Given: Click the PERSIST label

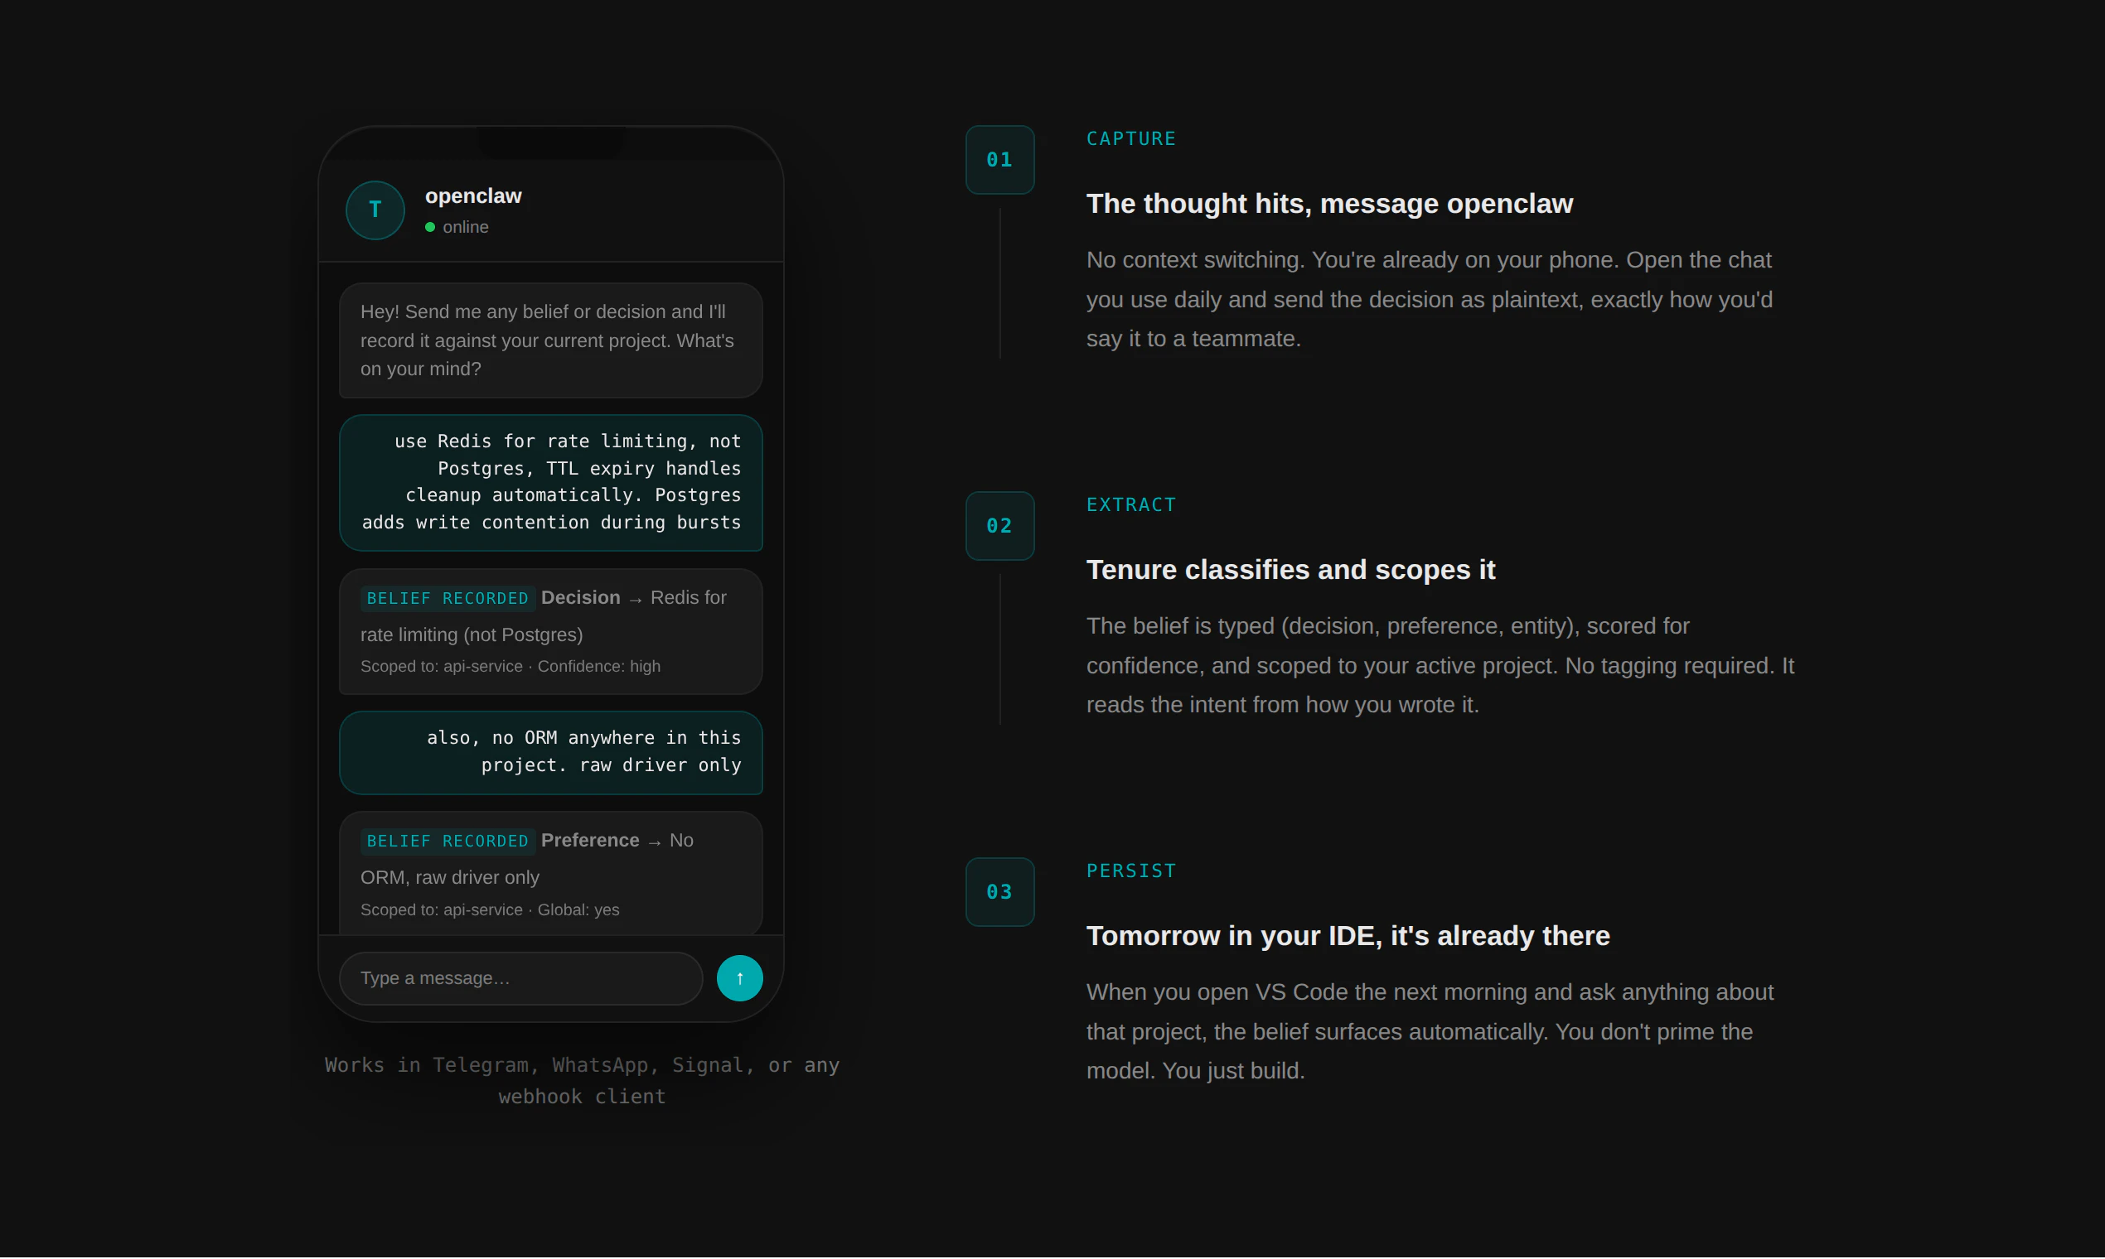Looking at the screenshot, I should 1131,871.
